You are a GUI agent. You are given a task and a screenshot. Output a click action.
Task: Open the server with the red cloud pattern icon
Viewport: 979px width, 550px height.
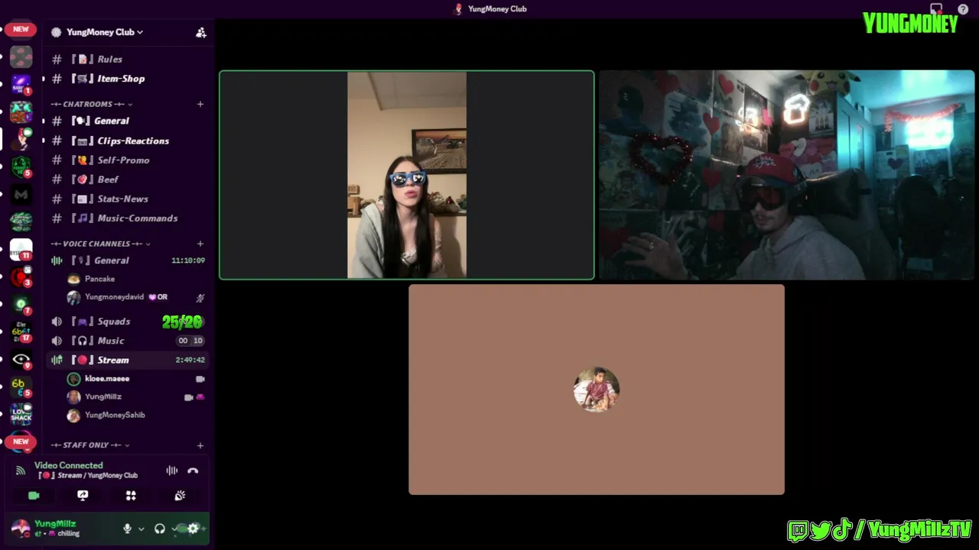coord(21,57)
